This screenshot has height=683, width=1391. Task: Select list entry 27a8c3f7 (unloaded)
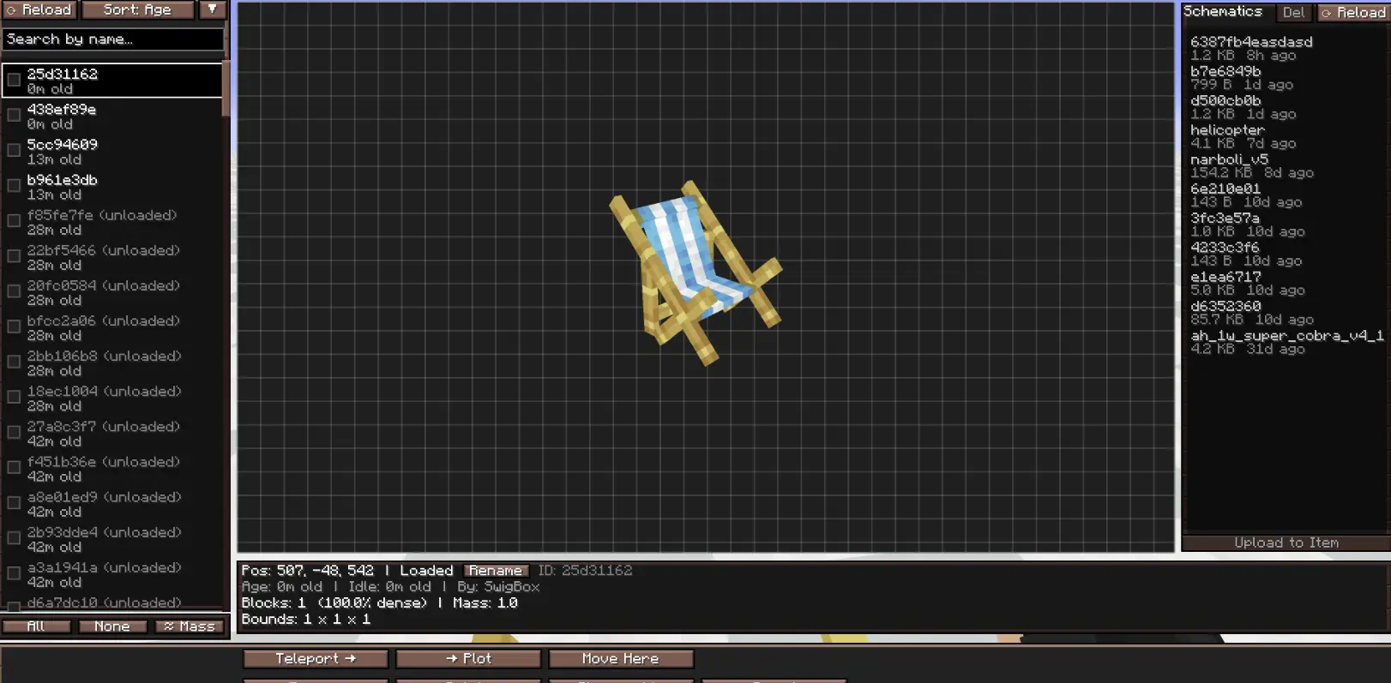pos(112,433)
